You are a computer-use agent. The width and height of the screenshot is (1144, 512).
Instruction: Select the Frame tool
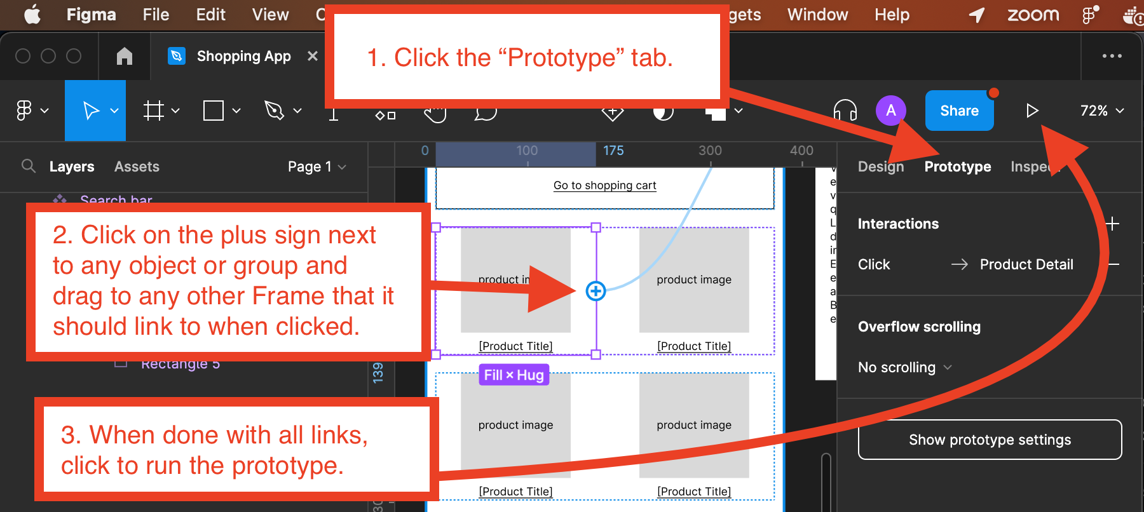[153, 111]
